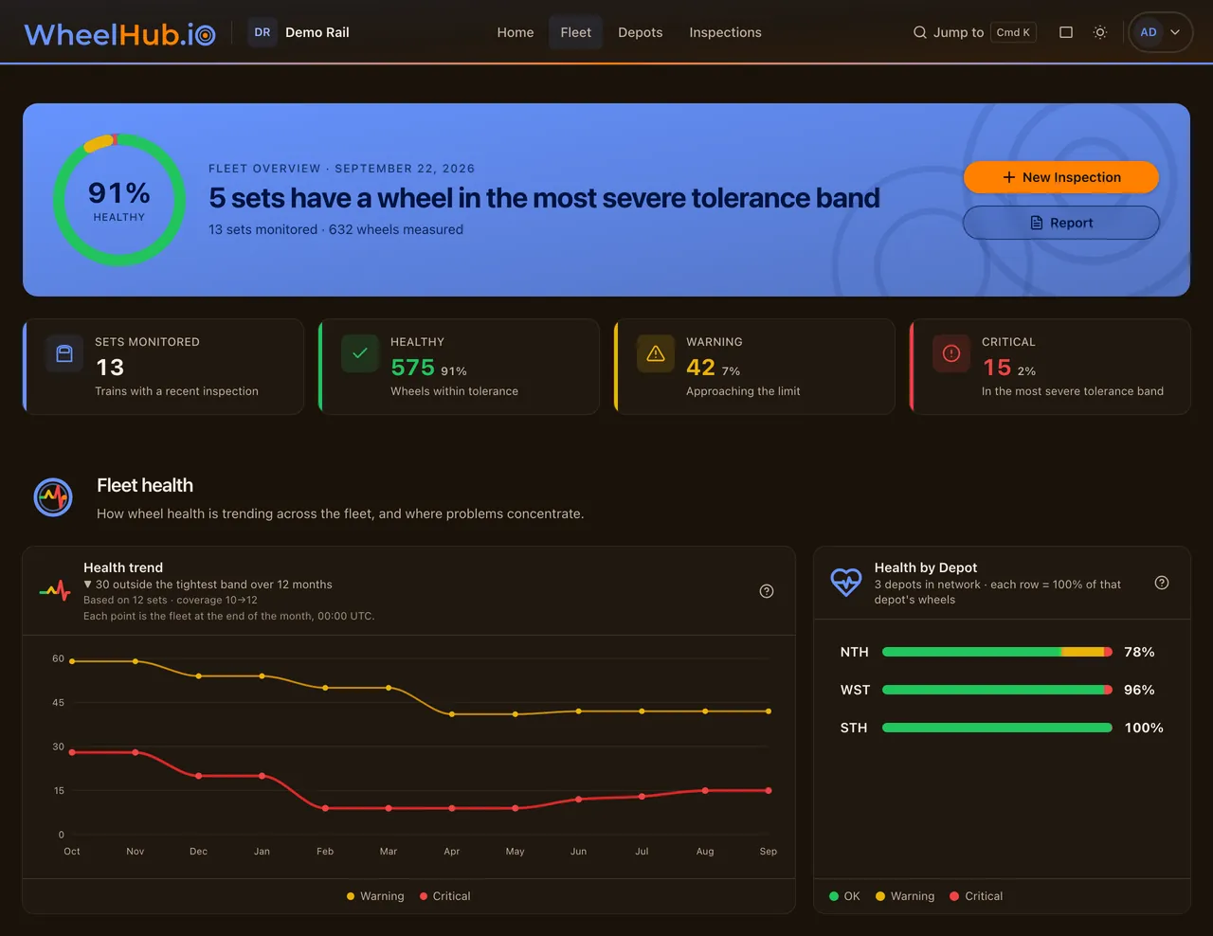Open Health by Depot help icon
Screen dimensions: 1213x936
pyautogui.click(x=1162, y=583)
